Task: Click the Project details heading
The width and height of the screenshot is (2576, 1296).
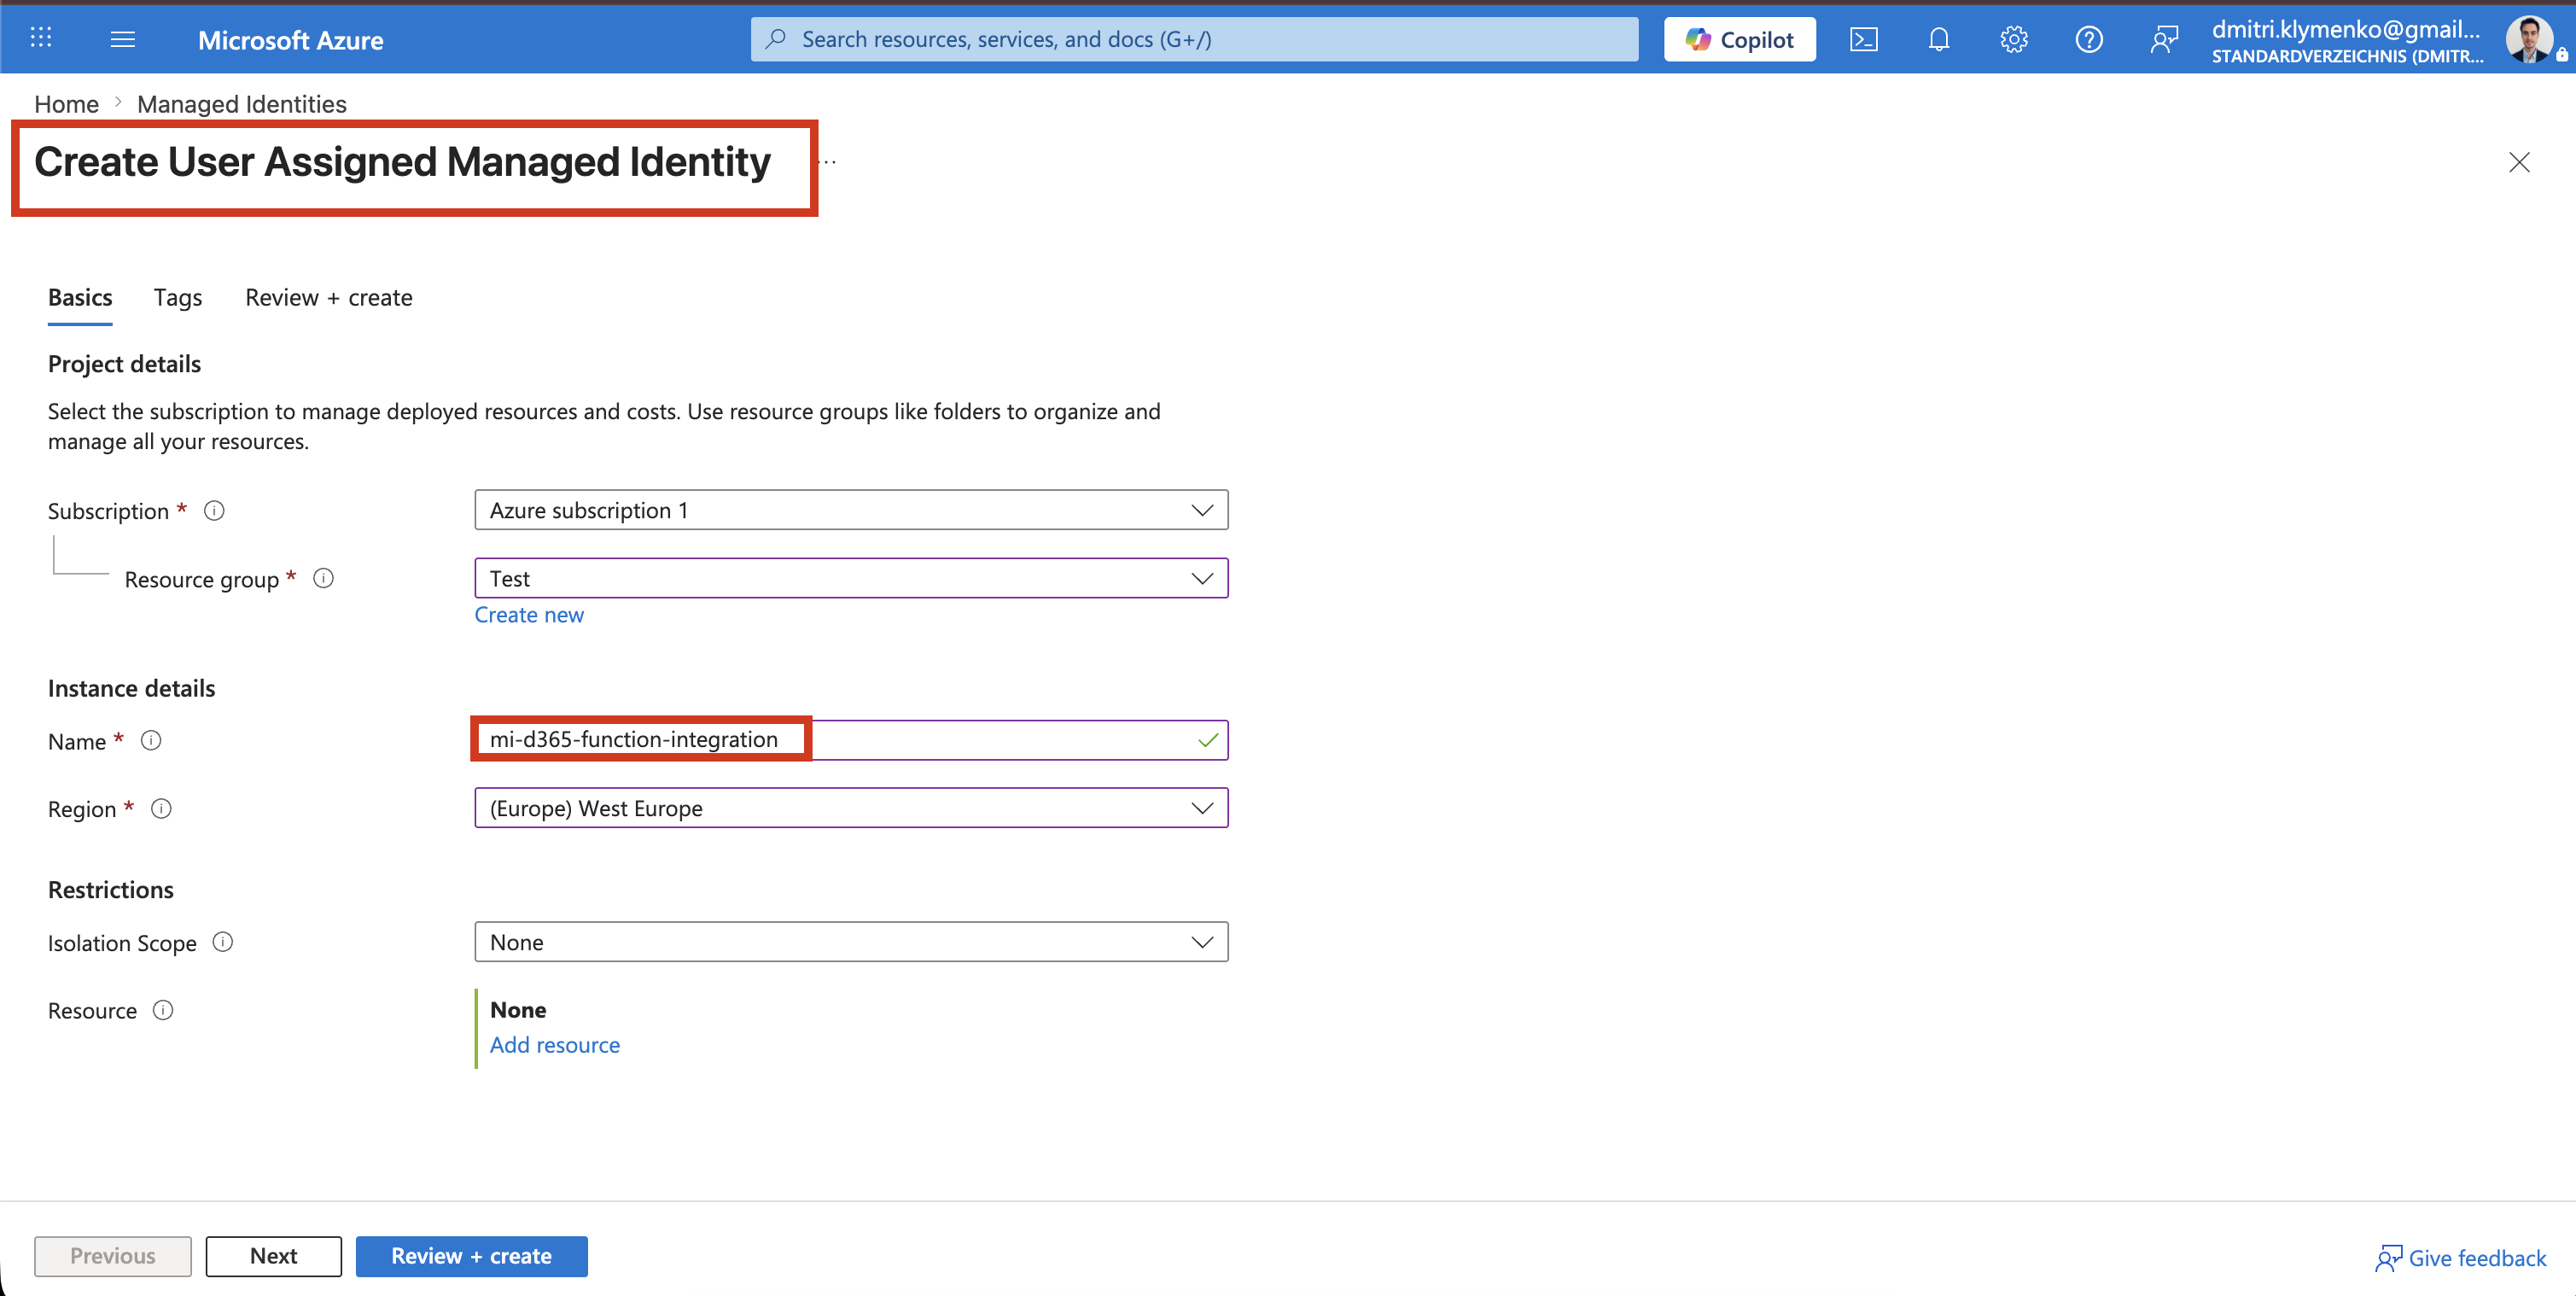Action: (125, 364)
